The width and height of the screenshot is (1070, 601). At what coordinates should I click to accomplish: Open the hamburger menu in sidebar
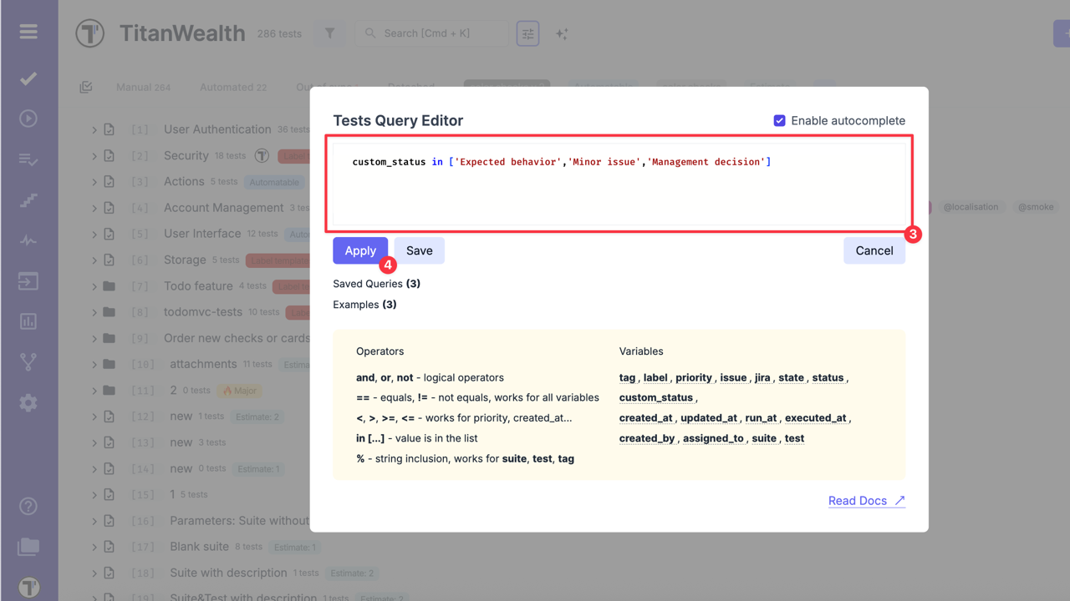point(28,32)
